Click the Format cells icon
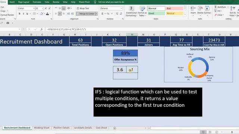The height and width of the screenshot is (134, 239). tap(207, 9)
